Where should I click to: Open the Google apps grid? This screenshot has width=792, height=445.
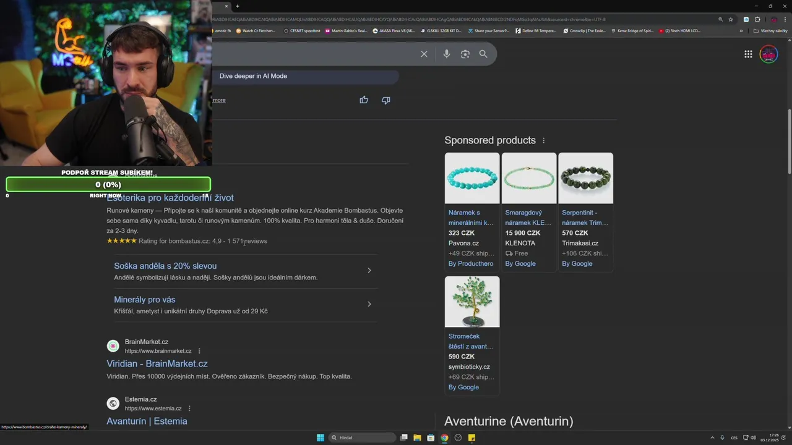(748, 54)
